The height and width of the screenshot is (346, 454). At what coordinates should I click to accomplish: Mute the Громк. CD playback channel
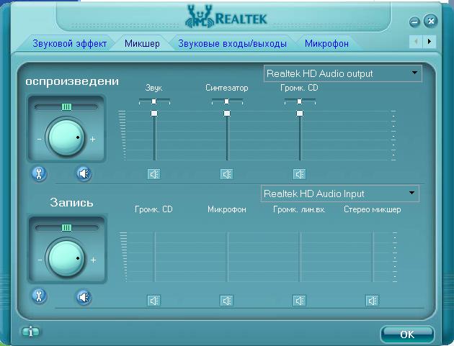click(300, 173)
